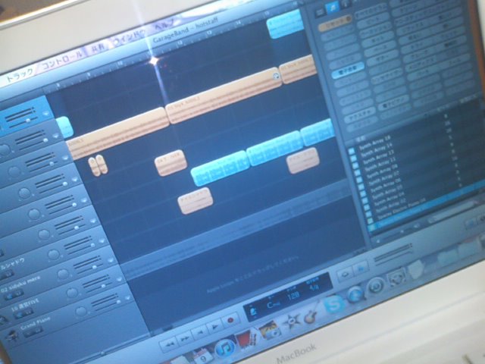Open the コントロール menu
485x364 pixels.
pyautogui.click(x=62, y=59)
